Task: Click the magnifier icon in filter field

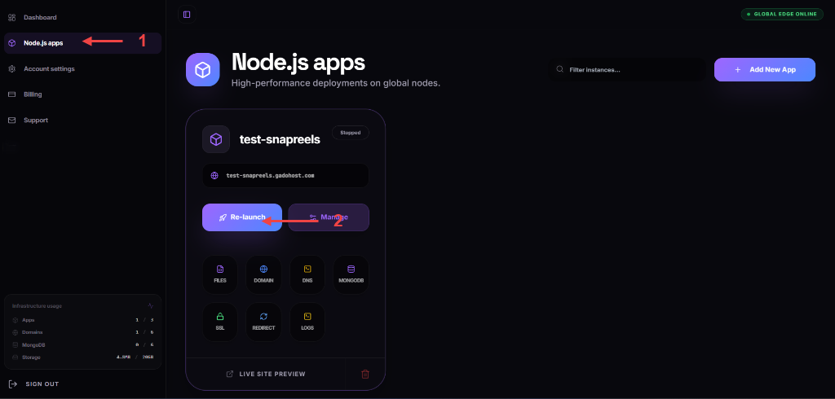Action: point(559,69)
